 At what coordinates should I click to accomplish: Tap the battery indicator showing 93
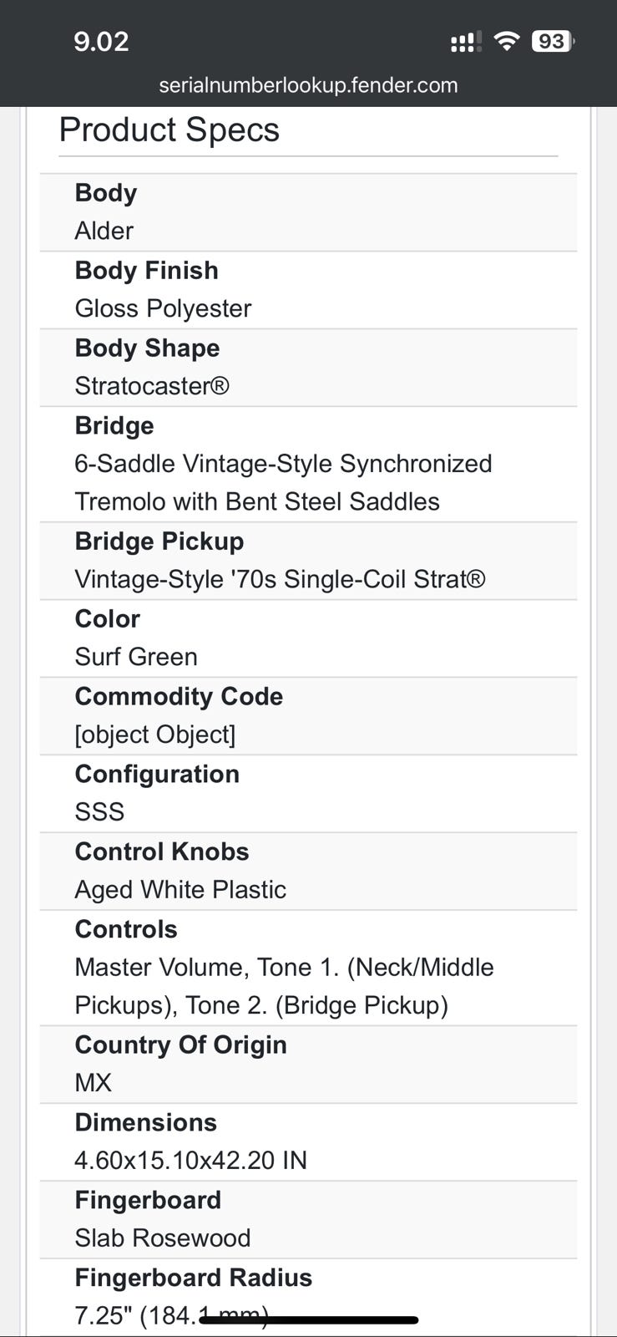click(x=553, y=41)
